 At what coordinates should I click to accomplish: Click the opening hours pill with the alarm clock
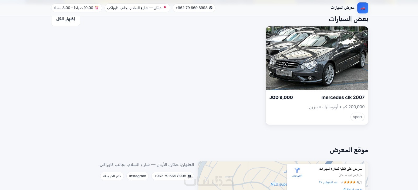76,8
